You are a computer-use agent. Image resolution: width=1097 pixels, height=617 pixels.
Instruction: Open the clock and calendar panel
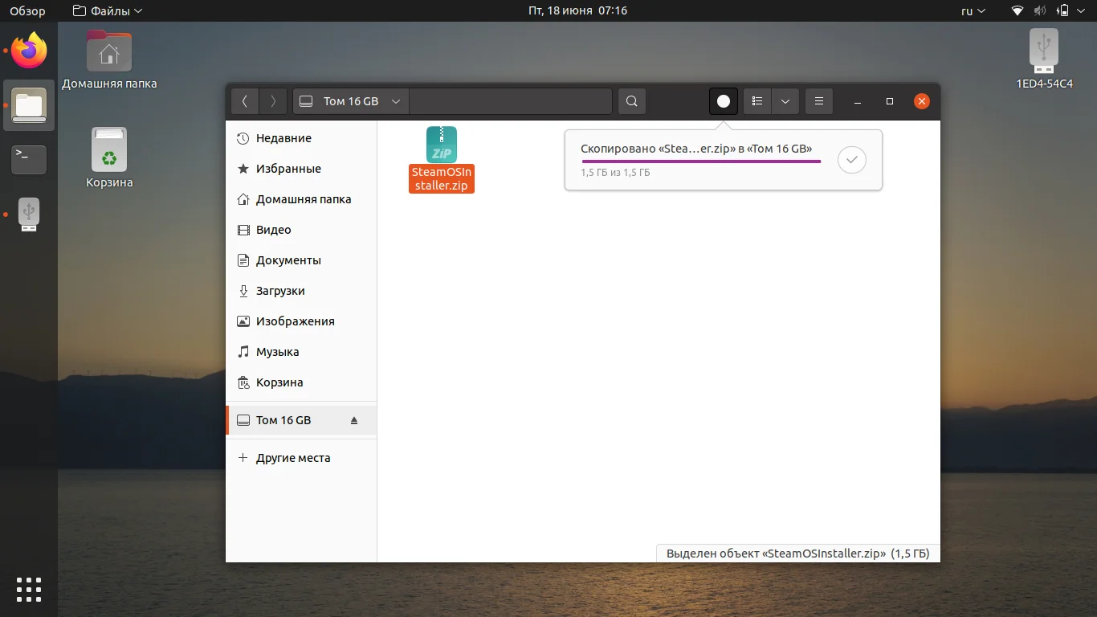point(577,11)
